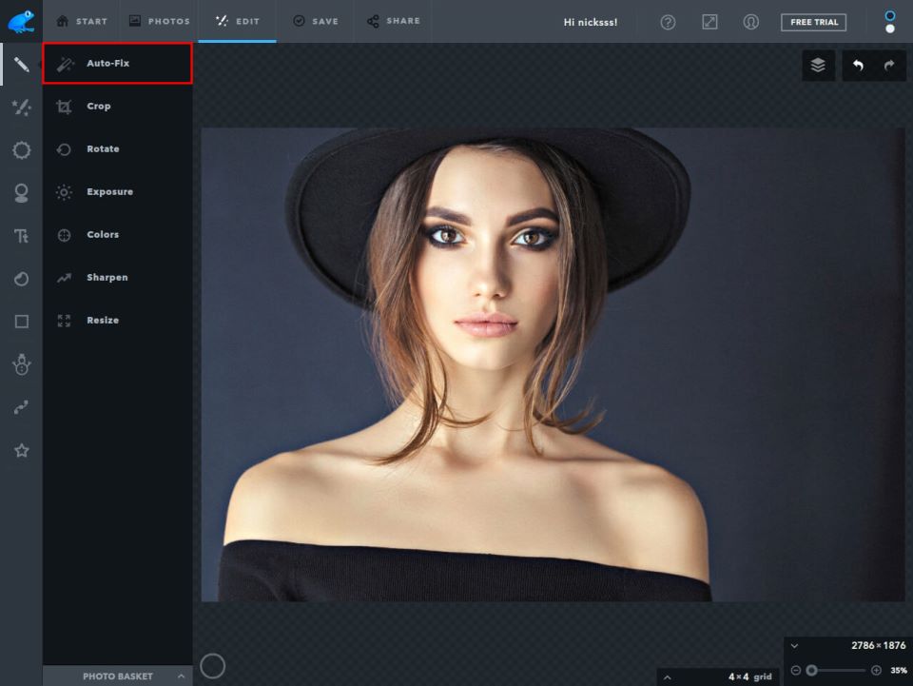
Task: Open the Colors adjustments
Action: click(x=118, y=235)
